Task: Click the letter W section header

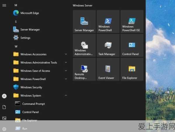Action: (16, 46)
